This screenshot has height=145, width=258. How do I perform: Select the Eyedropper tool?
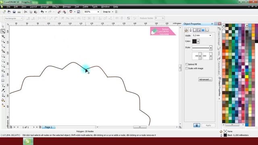coord(3,90)
